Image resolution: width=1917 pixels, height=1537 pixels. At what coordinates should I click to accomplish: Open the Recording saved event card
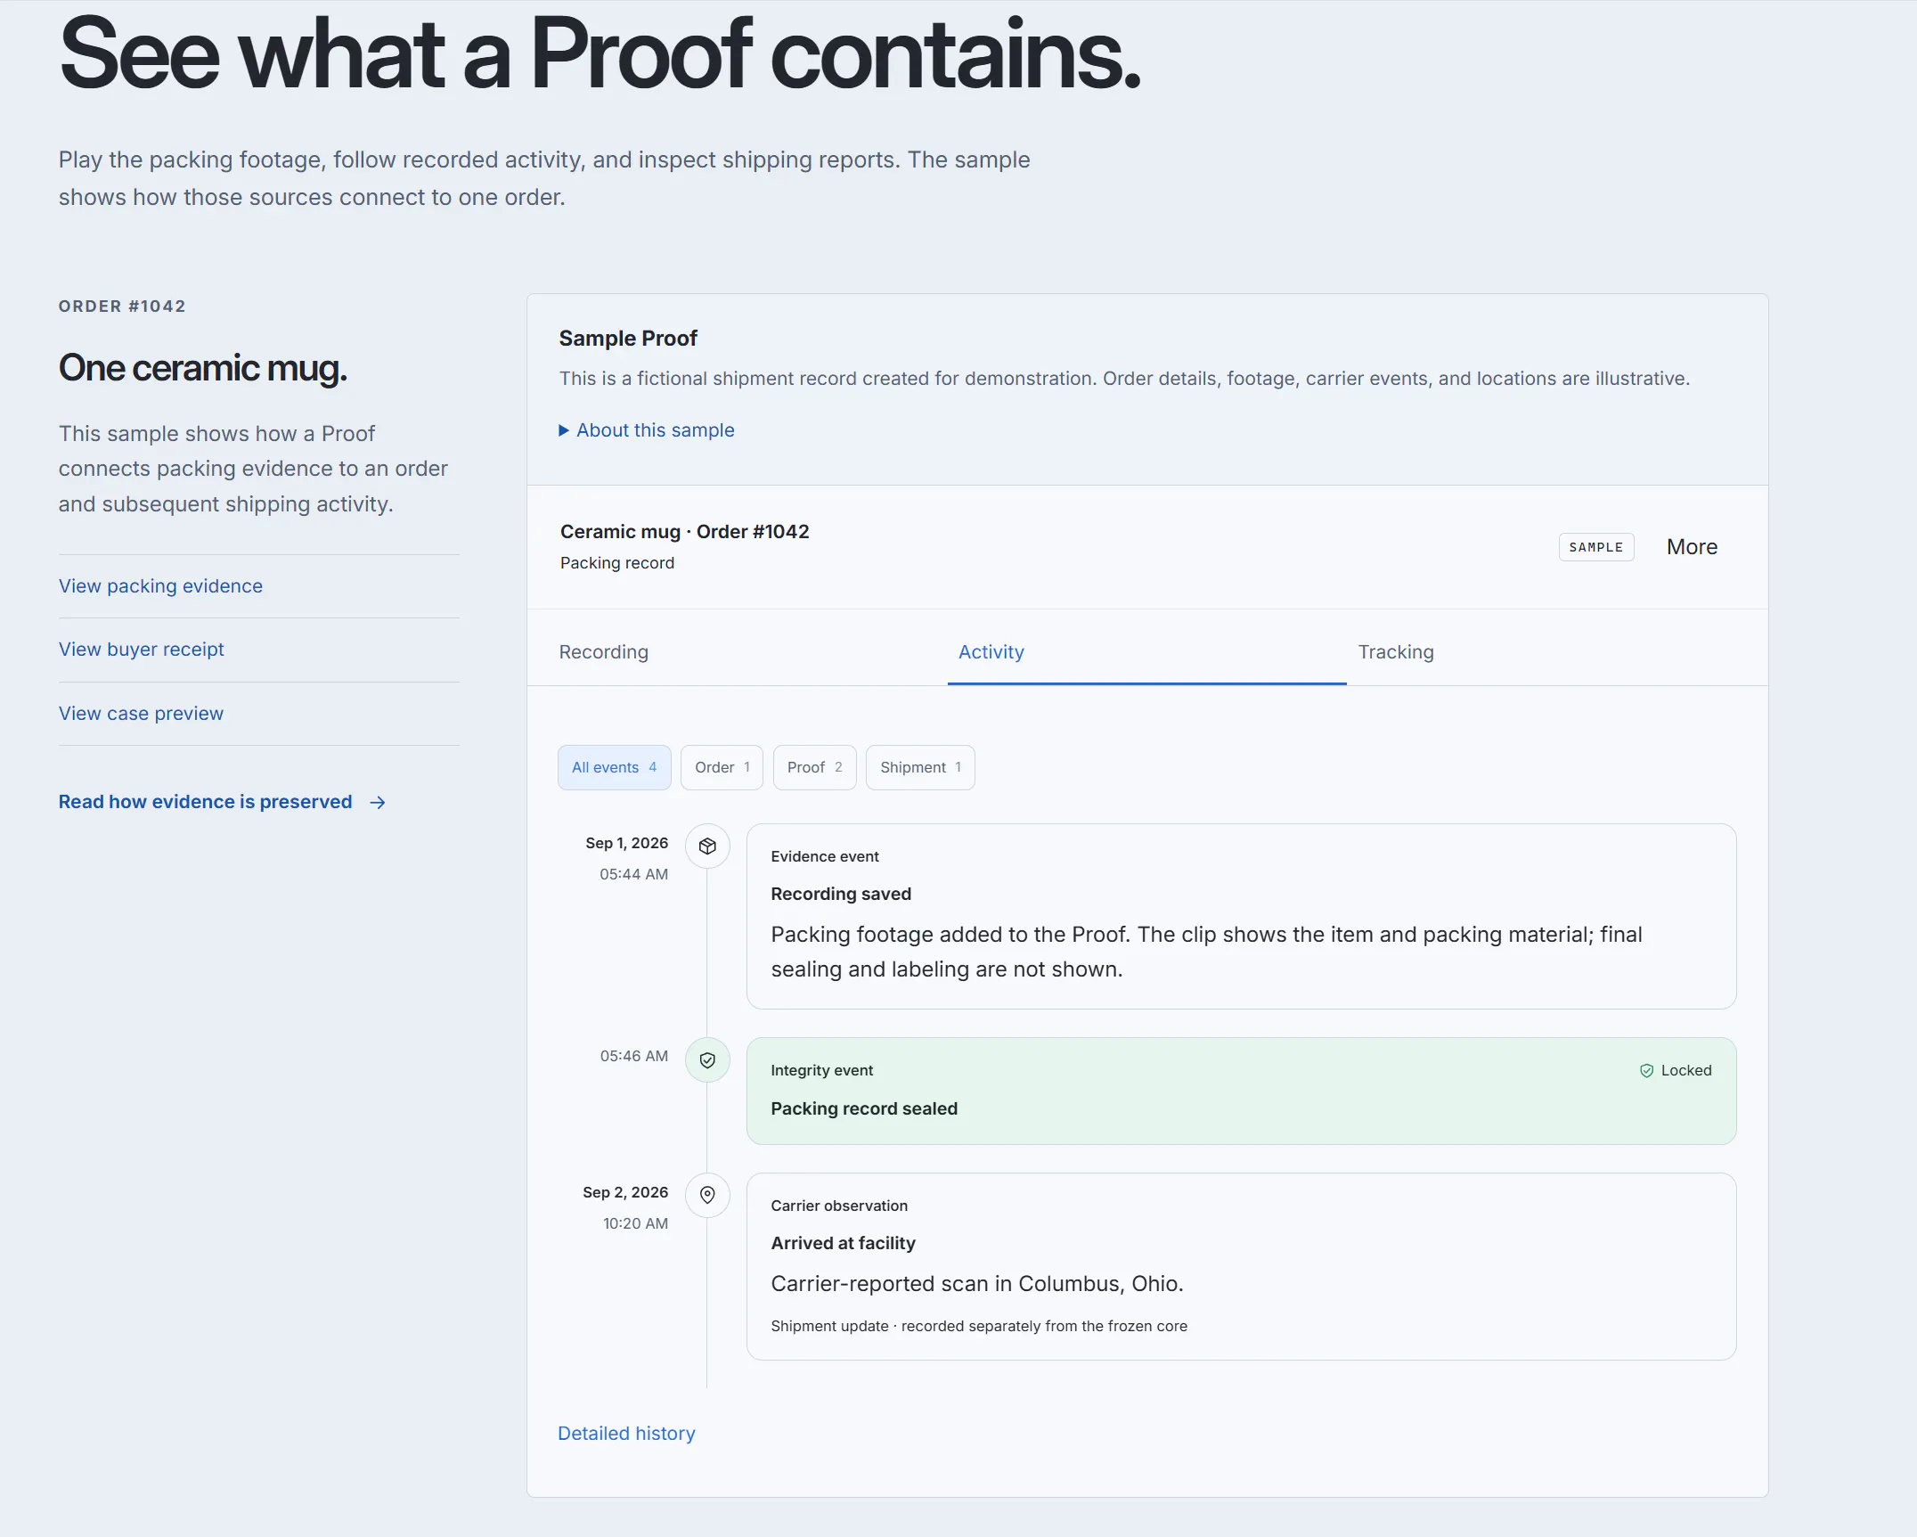[1241, 916]
